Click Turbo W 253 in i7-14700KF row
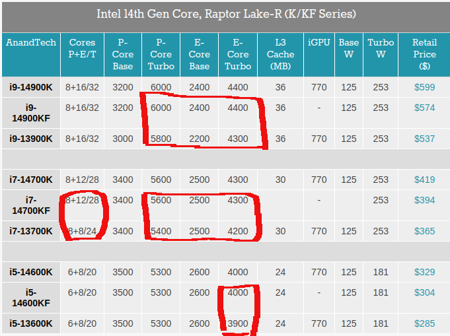This screenshot has height=336, width=450. (381, 200)
